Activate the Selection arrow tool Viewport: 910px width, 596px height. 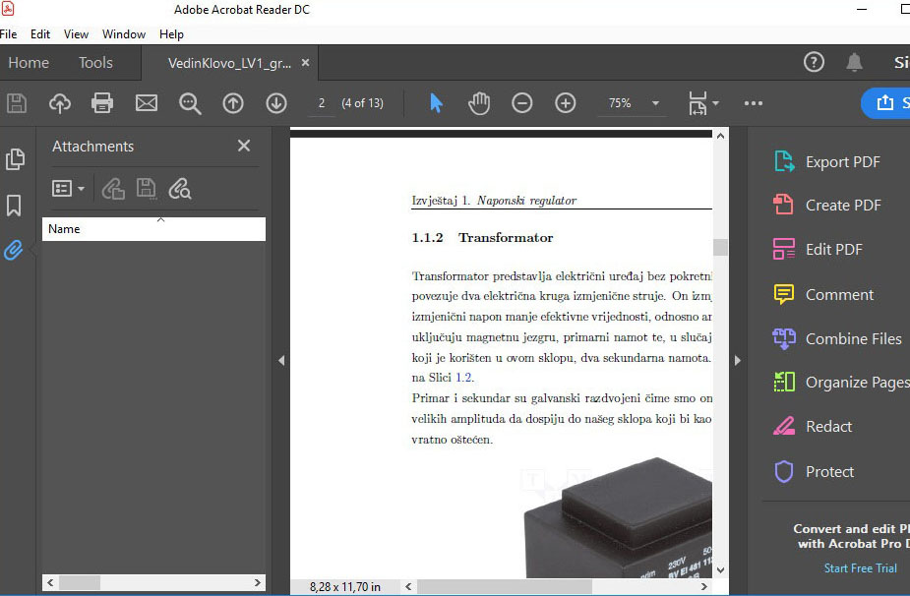point(436,103)
